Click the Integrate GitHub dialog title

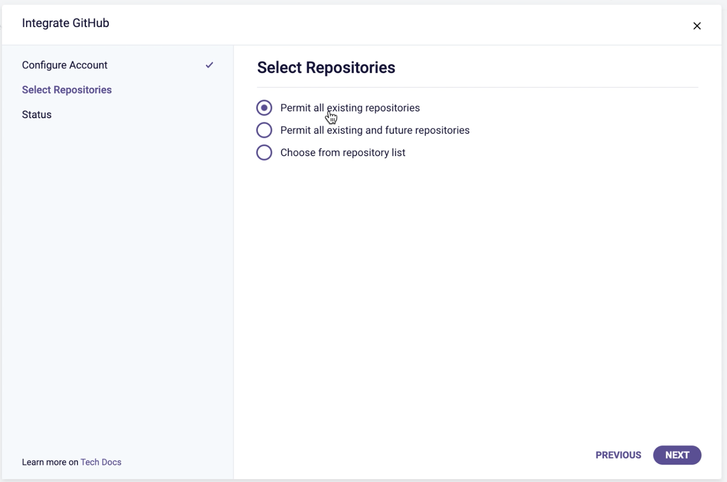tap(66, 23)
